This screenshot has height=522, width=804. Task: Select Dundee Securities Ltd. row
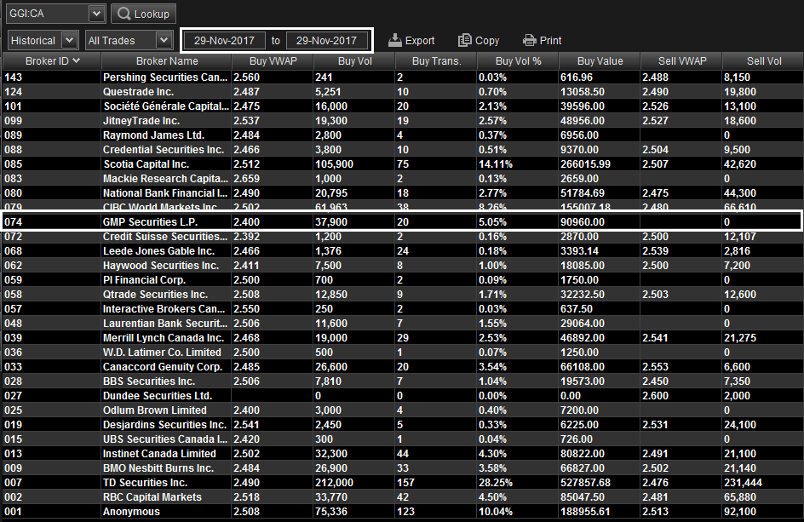(402, 396)
